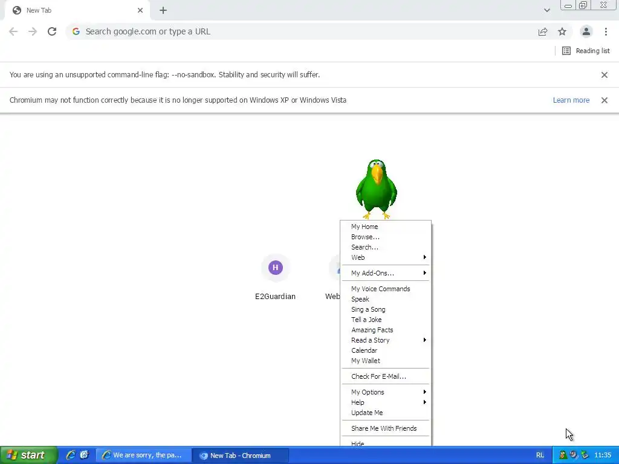
Task: Expand the My Add-Ons... submenu
Action: (x=386, y=273)
